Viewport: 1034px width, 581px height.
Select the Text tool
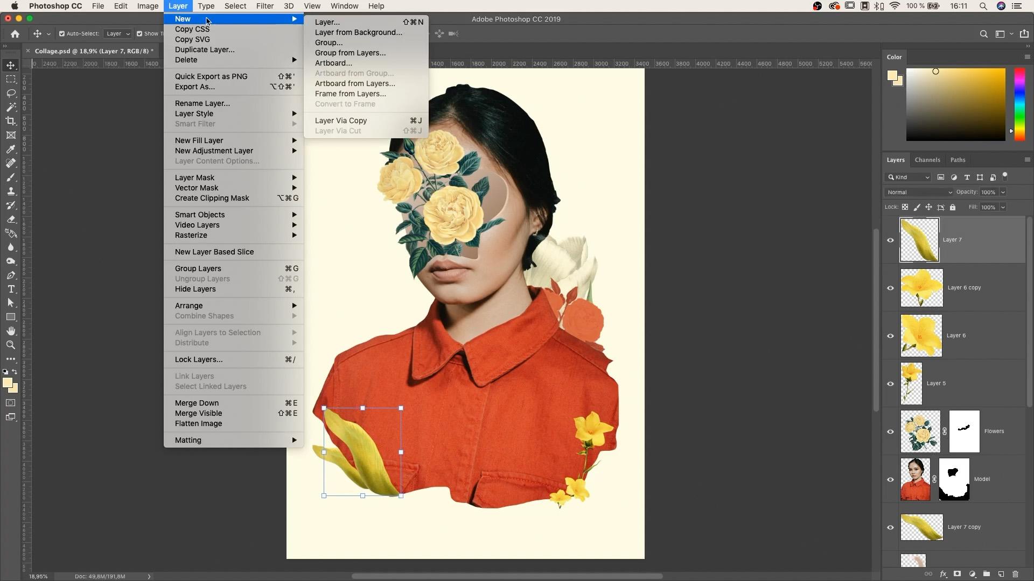click(x=11, y=289)
